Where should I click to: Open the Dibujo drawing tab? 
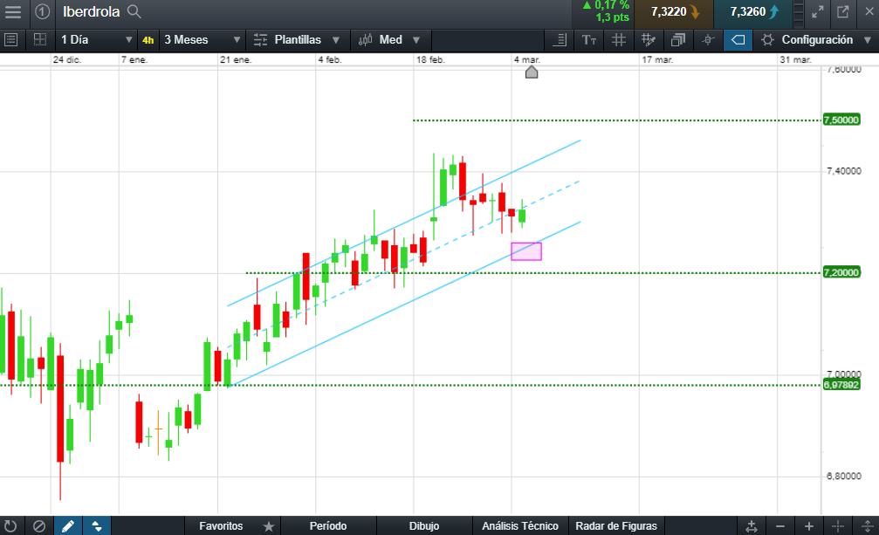click(424, 526)
